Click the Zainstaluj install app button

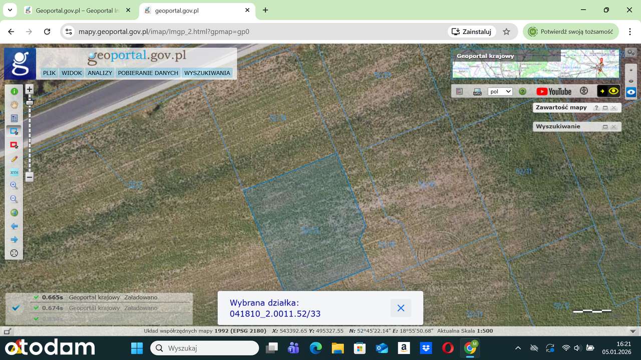click(x=471, y=31)
